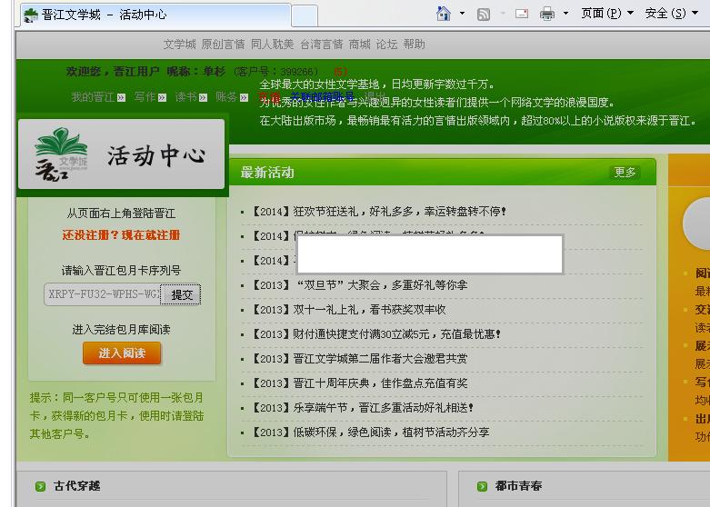The image size is (710, 507).
Task: Click the orange 进入阅读 button
Action: 122,353
